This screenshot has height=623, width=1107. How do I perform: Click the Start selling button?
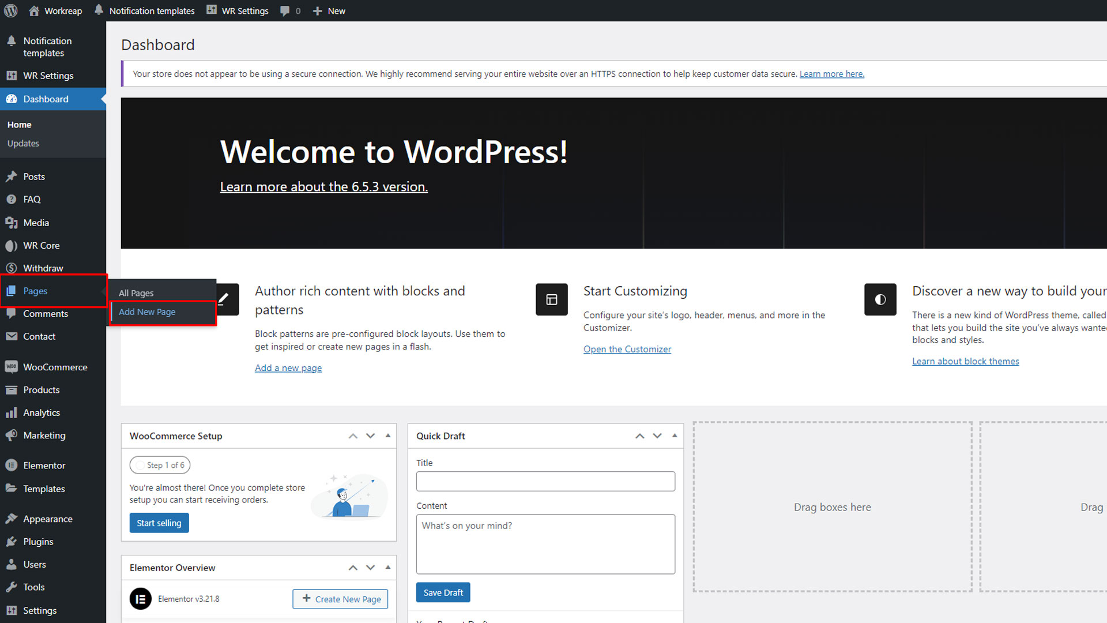click(159, 523)
